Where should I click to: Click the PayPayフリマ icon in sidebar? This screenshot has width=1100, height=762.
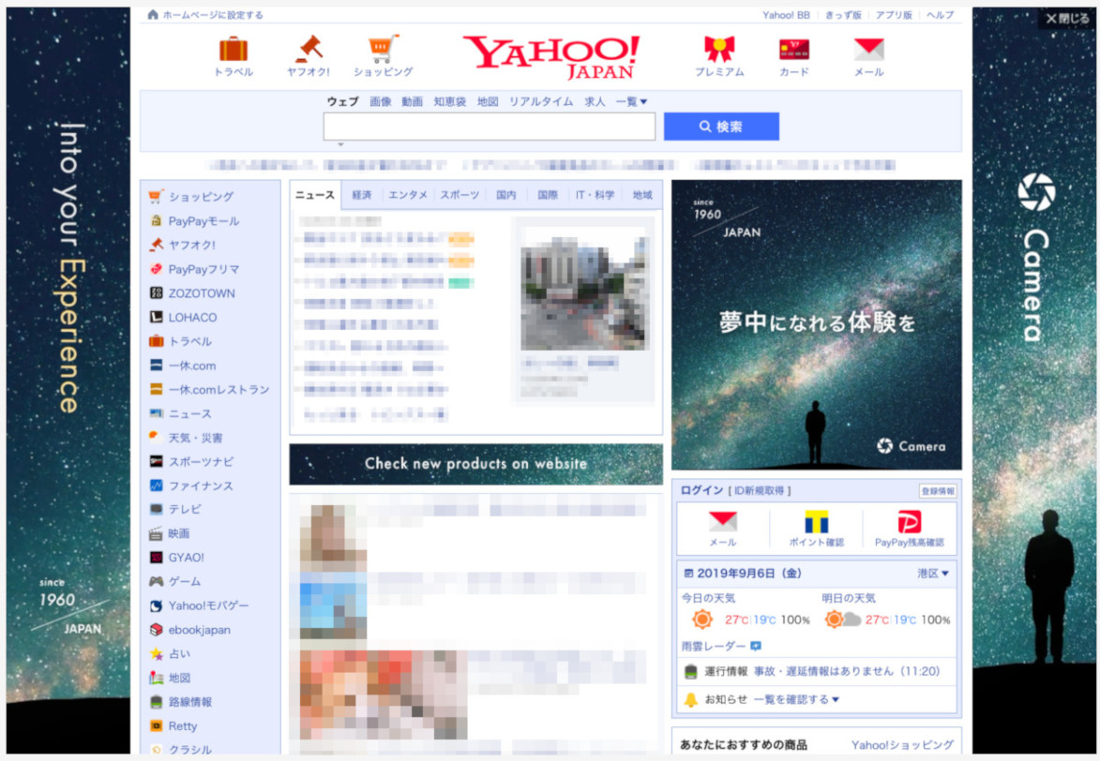[x=156, y=269]
